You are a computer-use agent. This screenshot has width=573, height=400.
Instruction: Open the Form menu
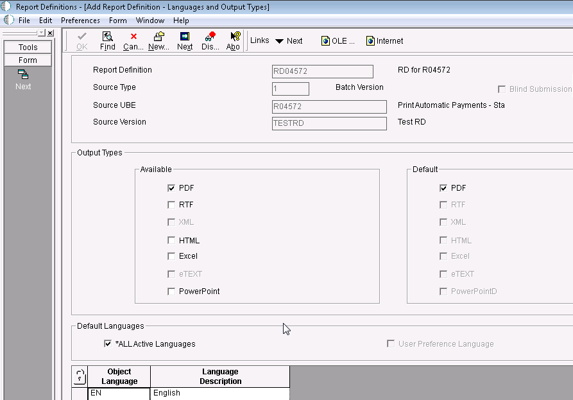coord(117,21)
